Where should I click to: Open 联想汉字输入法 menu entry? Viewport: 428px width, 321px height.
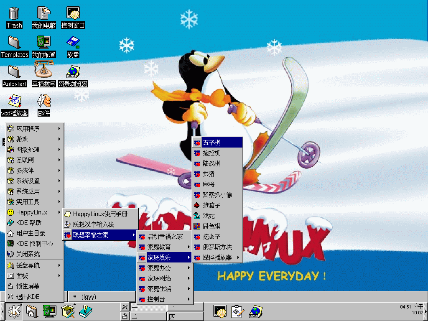point(100,224)
